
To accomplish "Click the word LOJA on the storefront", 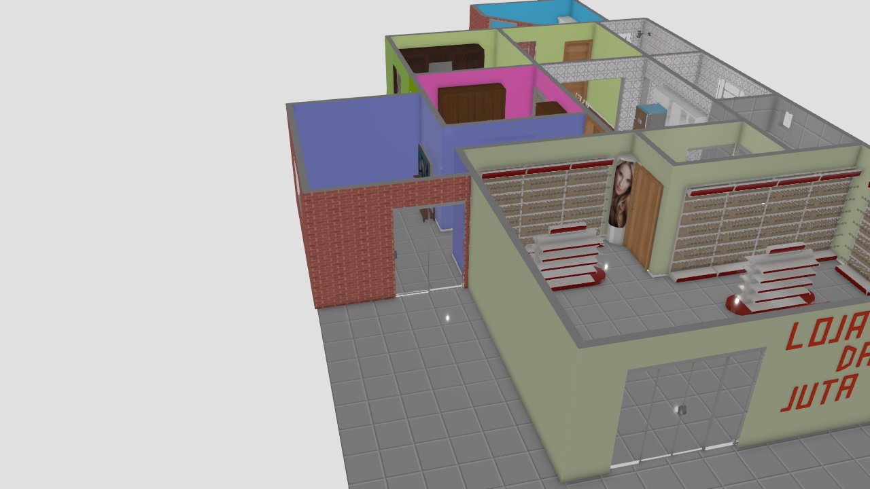I will 827,331.
